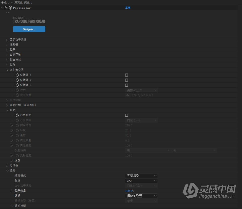Click the blue 重置 reset link
The height and width of the screenshot is (209, 242).
pyautogui.click(x=128, y=8)
